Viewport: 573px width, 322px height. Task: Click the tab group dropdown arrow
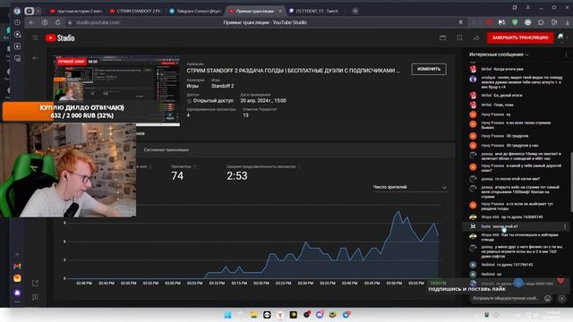pos(38,11)
